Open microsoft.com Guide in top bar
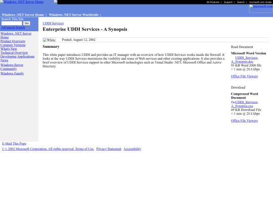273x204 pixels. tap(260, 2)
